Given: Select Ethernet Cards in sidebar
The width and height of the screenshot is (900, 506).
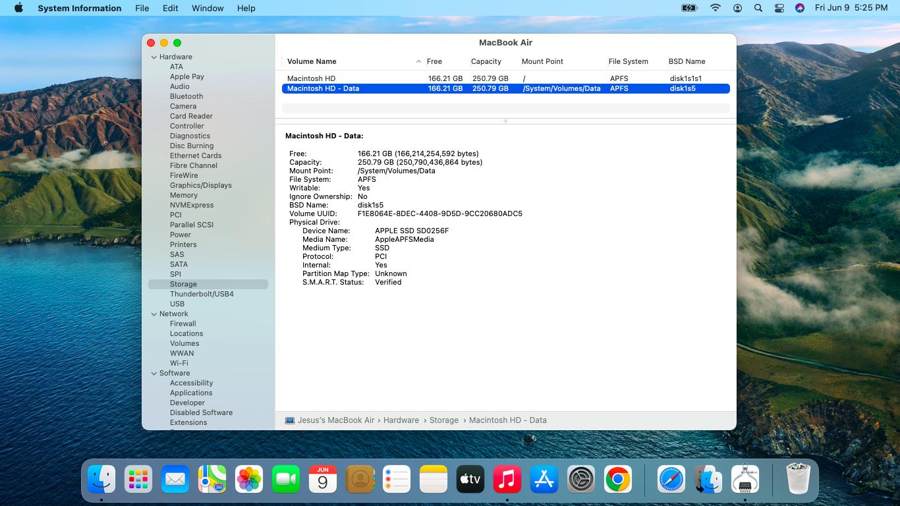Looking at the screenshot, I should click(196, 155).
